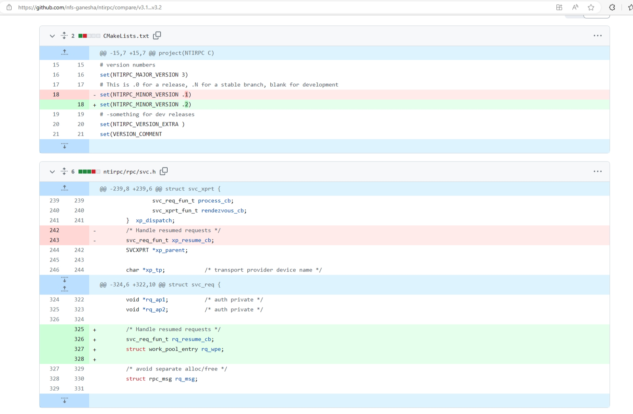Open options menu for CMakeLists.txt

[597, 36]
